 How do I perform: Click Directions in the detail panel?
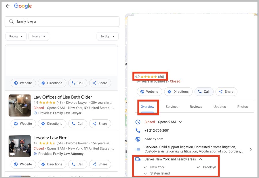point(178,92)
